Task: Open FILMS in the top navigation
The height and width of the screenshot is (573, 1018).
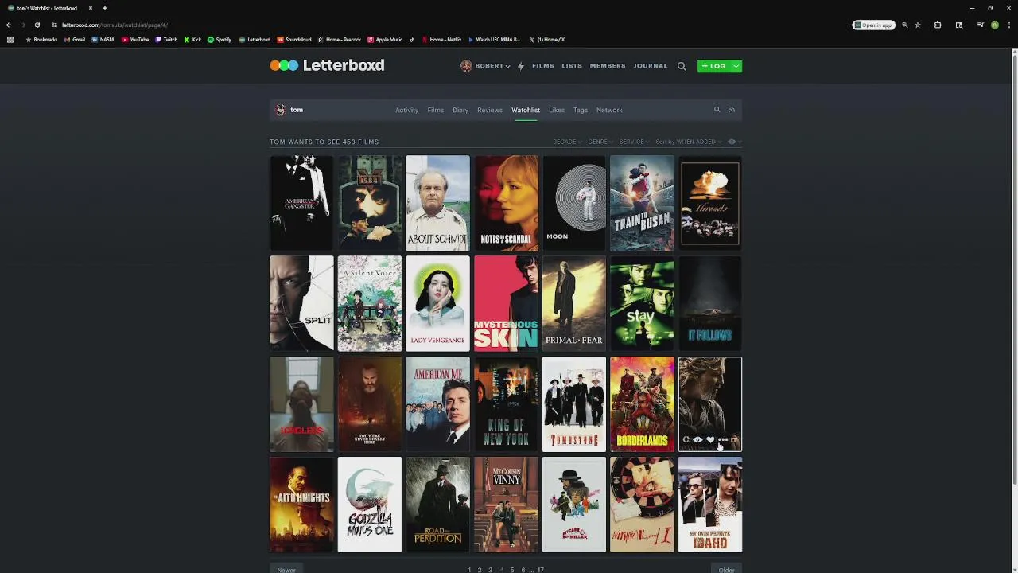Action: point(543,66)
